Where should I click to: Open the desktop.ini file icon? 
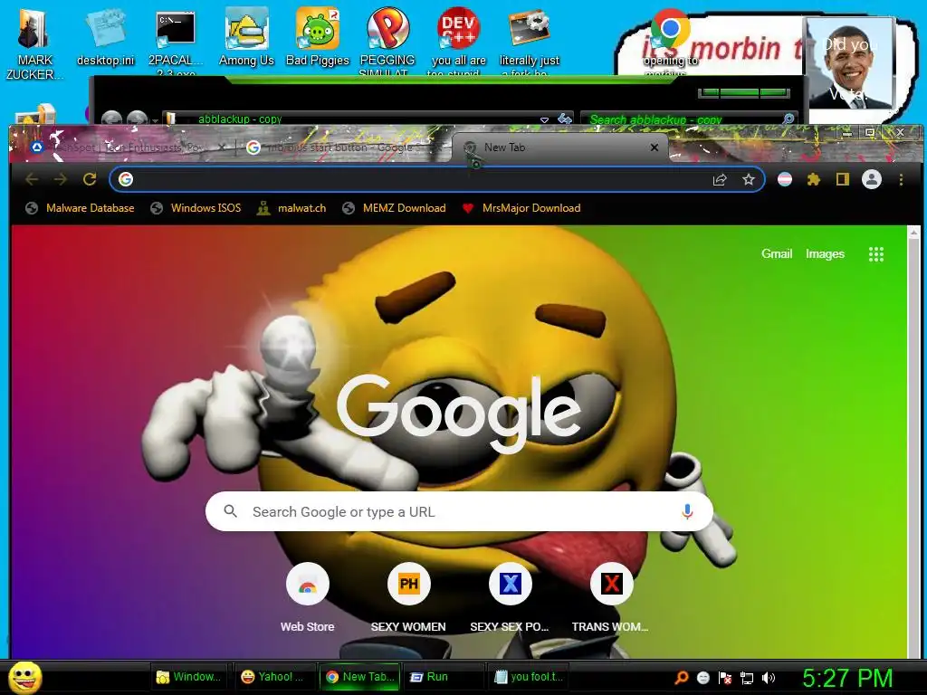point(105,38)
